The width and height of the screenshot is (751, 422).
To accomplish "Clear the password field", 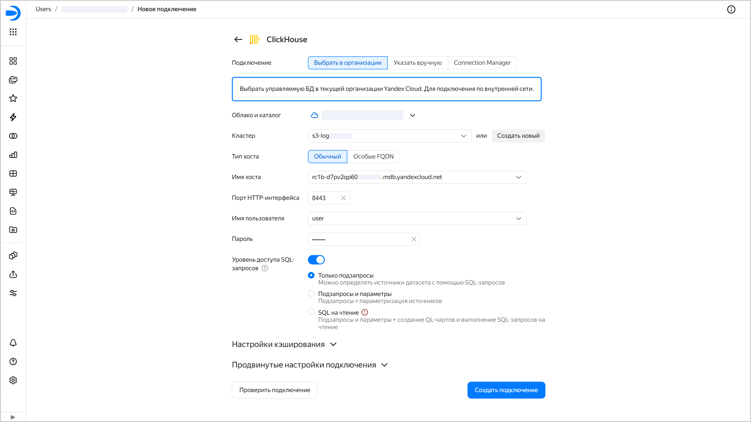I will 414,239.
